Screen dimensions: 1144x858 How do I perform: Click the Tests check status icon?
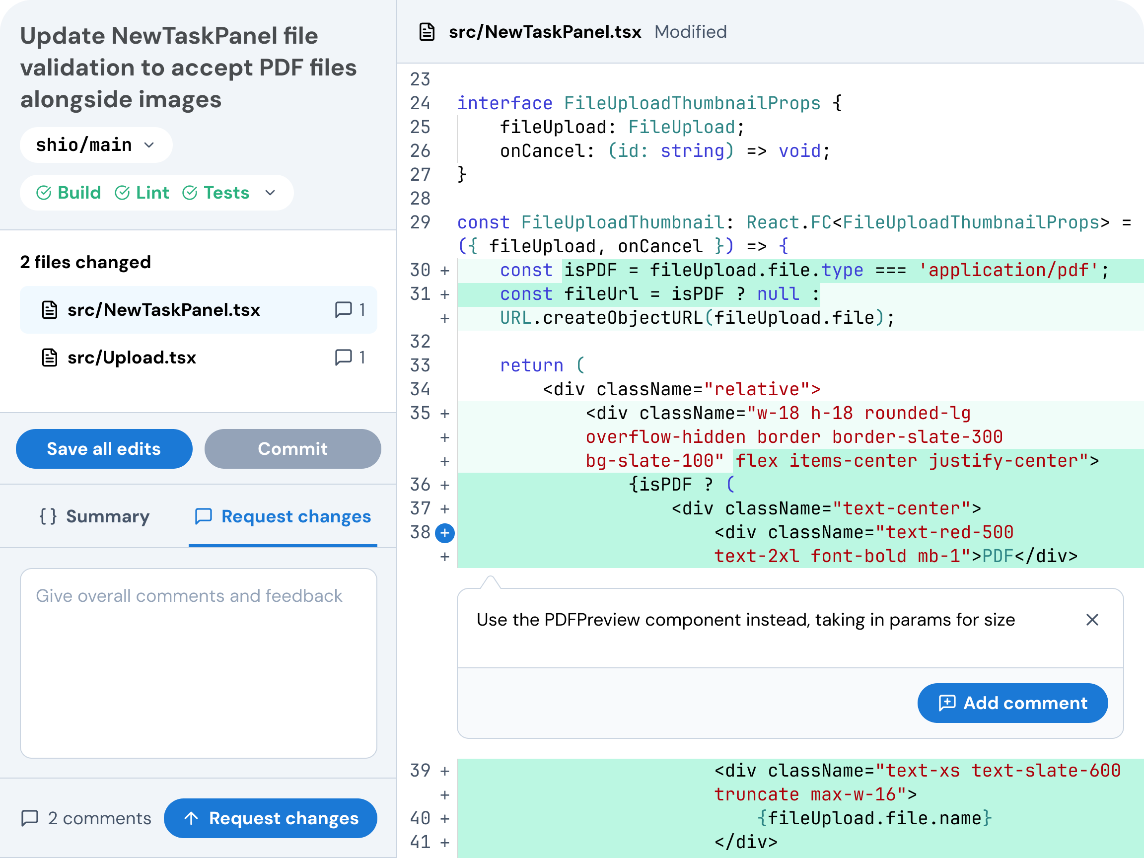point(190,193)
